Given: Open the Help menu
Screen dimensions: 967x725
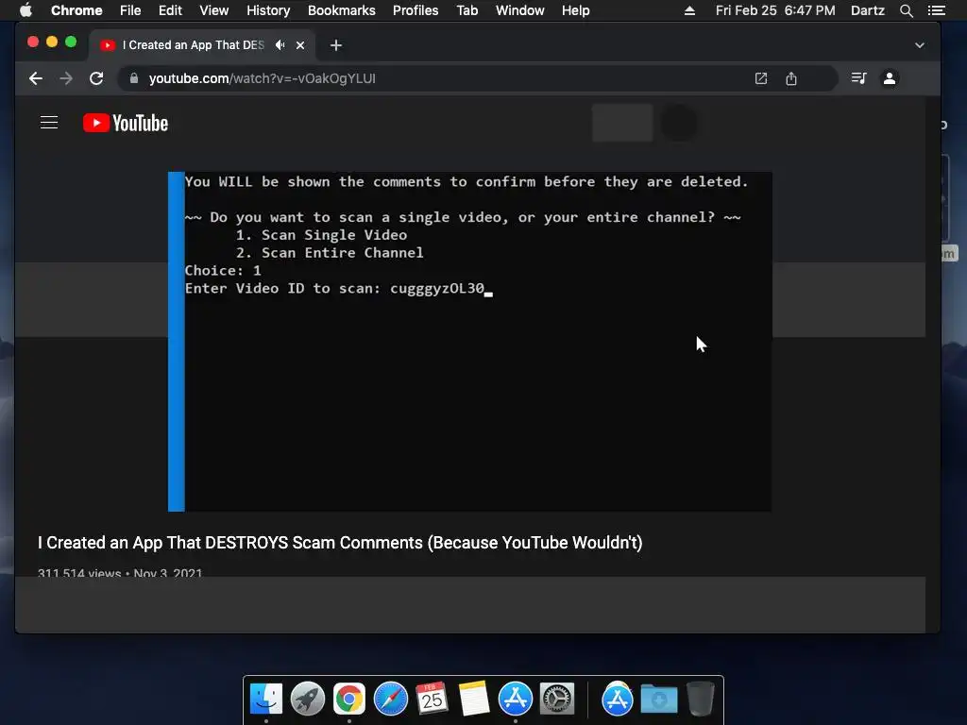Looking at the screenshot, I should [x=575, y=10].
